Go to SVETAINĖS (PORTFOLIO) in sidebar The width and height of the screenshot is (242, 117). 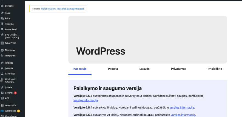click(x=12, y=36)
